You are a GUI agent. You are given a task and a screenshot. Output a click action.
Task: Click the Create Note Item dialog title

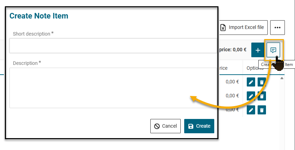point(39,16)
